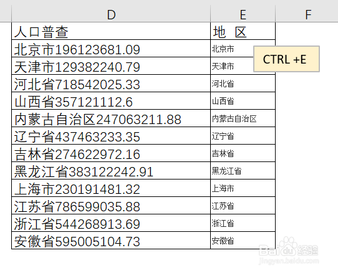Select column D header
Screen dimensions: 338x273
111,14
